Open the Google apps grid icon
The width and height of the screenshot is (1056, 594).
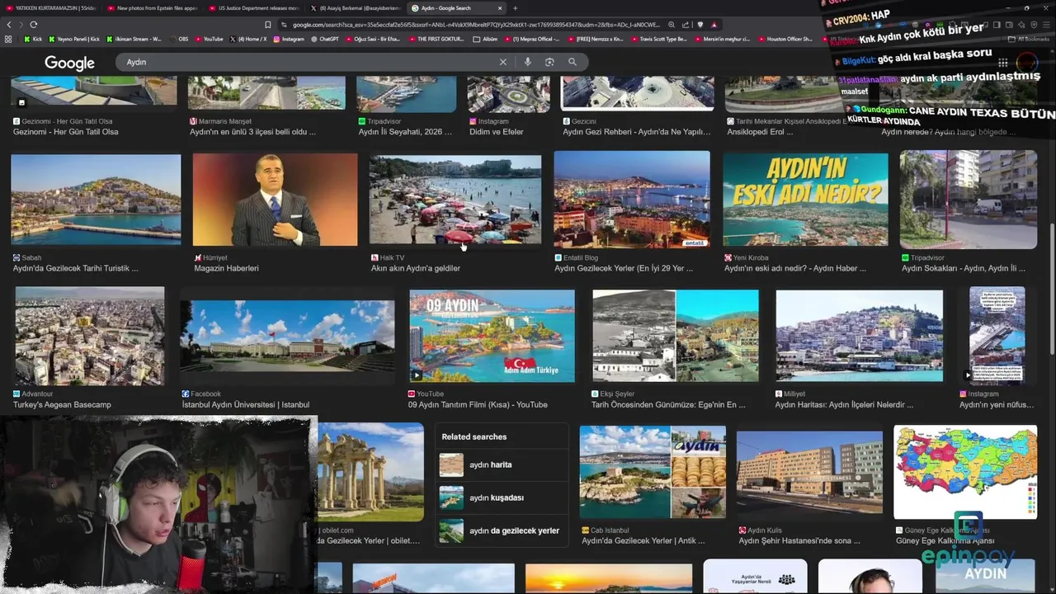point(1003,63)
